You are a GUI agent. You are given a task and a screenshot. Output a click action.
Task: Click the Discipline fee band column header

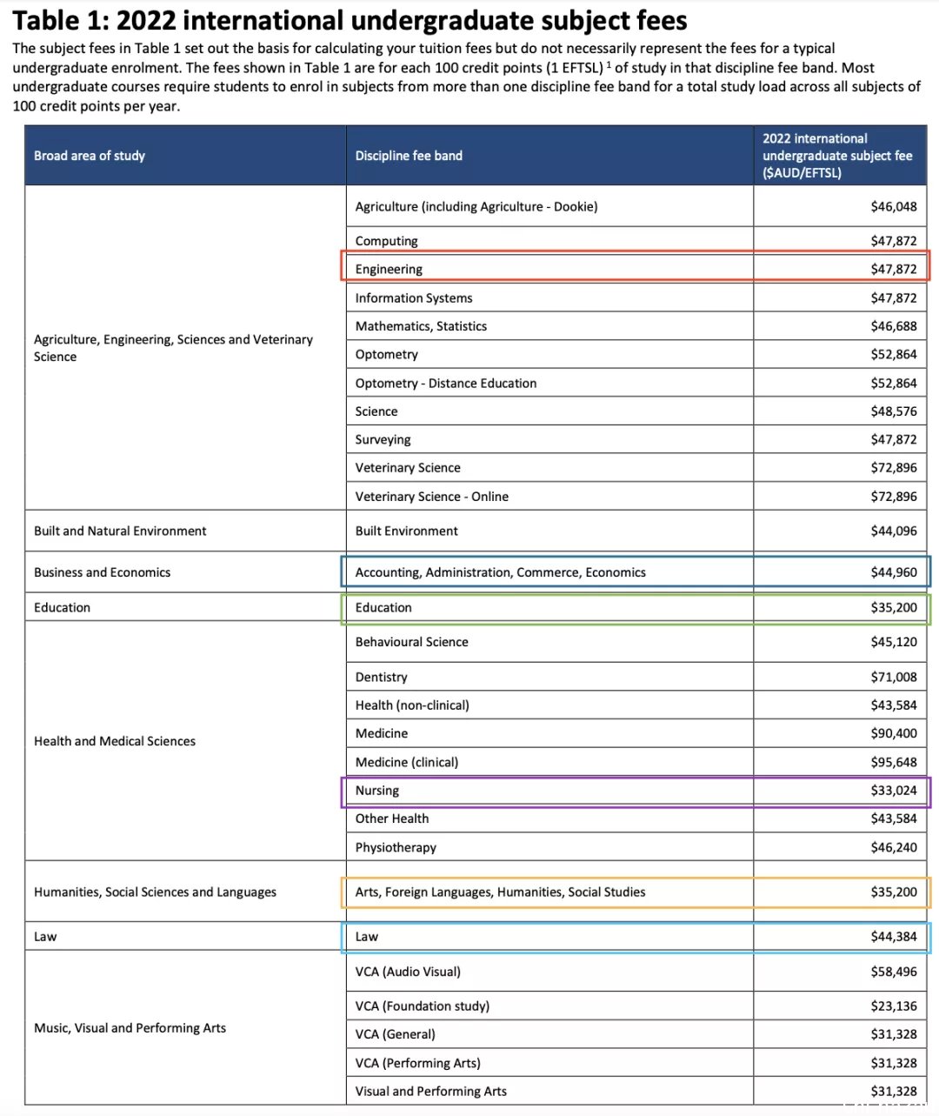(x=409, y=156)
